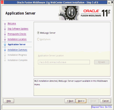Proceed with the Next button
Viewport: 114px width, 110px height.
81,101
